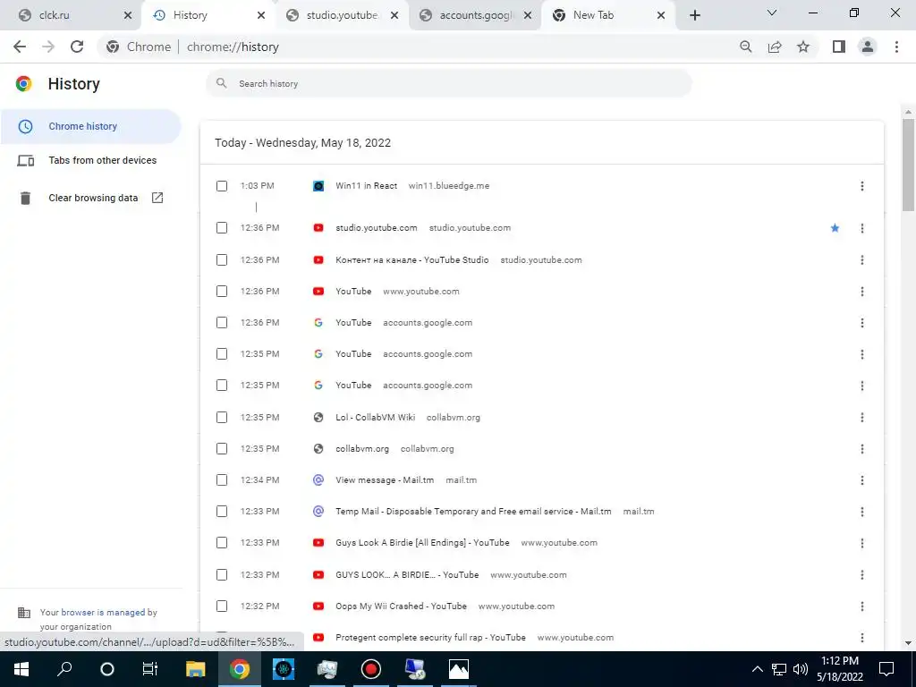Open more actions for Контент на канале entry
Screen dimensions: 916x687
(862, 260)
